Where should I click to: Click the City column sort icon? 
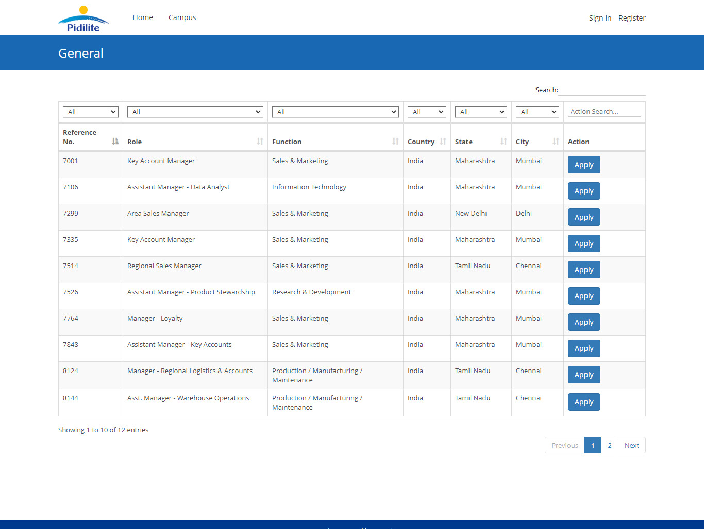click(x=556, y=141)
